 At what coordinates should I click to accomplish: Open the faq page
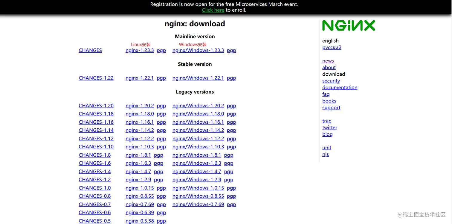point(326,94)
